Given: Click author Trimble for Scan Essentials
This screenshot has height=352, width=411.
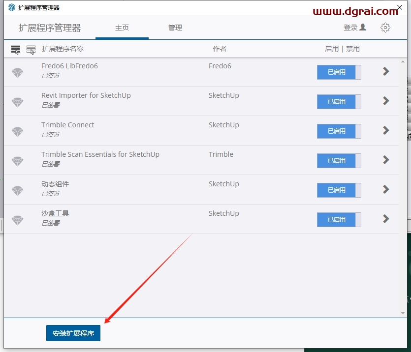Looking at the screenshot, I should [x=221, y=154].
